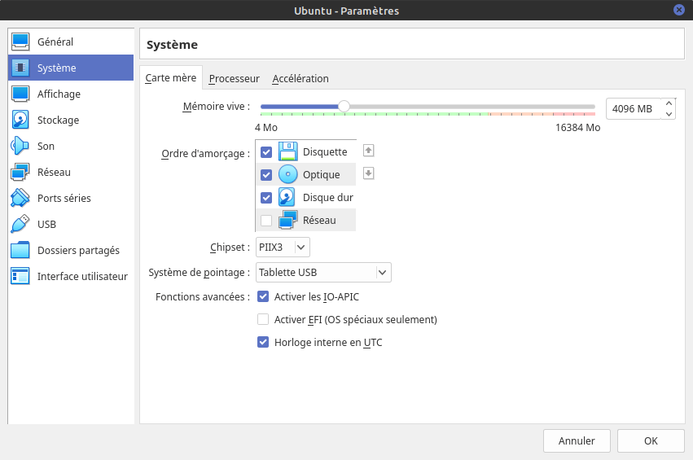This screenshot has height=460, width=693.
Task: Move selected boot device down with arrow
Action: [369, 173]
